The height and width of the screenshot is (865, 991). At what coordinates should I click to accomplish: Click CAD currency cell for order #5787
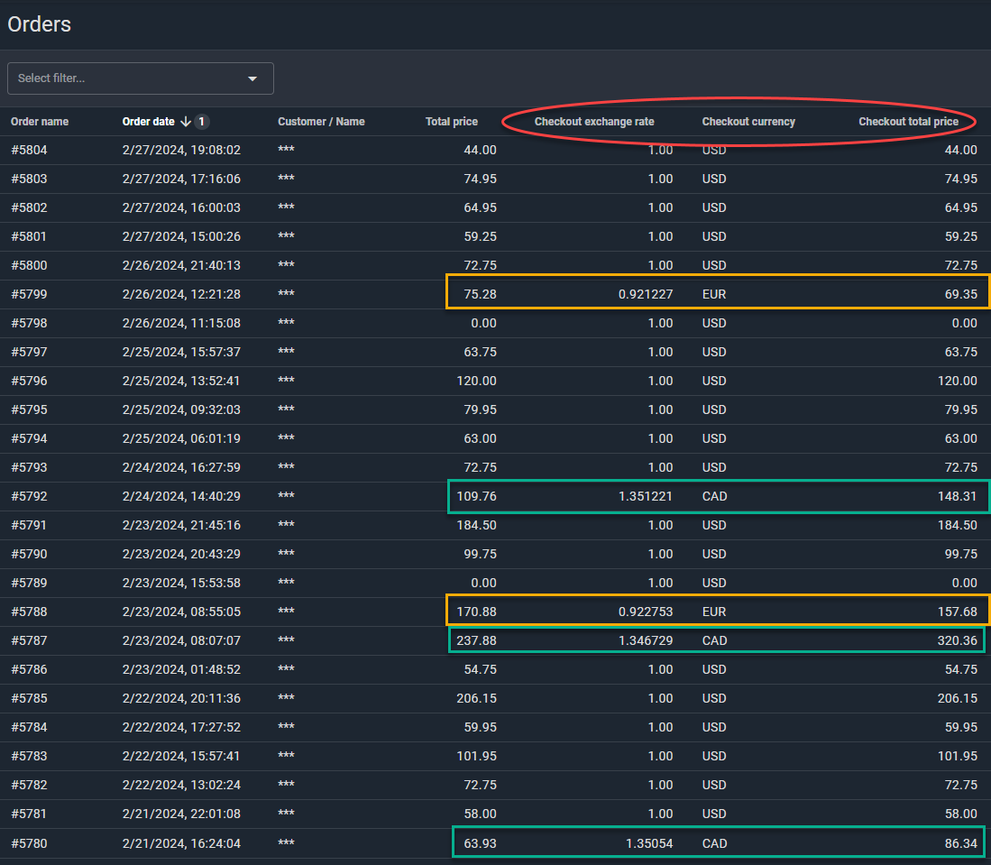[714, 641]
